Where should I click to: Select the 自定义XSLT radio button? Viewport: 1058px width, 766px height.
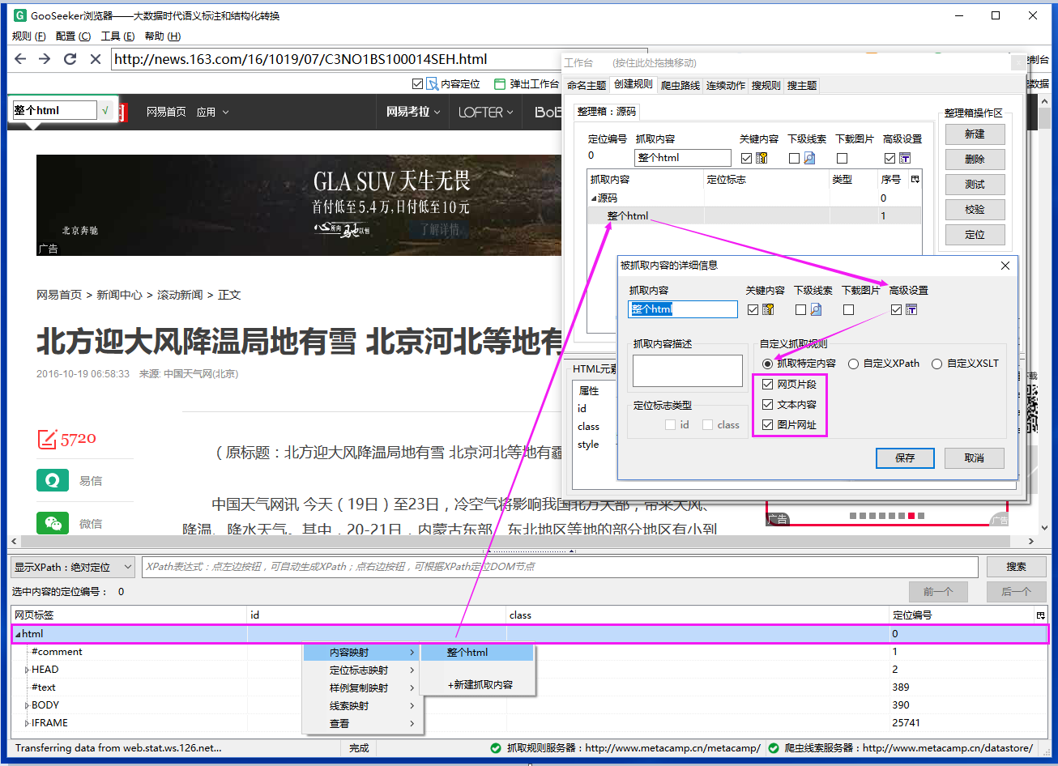click(937, 364)
